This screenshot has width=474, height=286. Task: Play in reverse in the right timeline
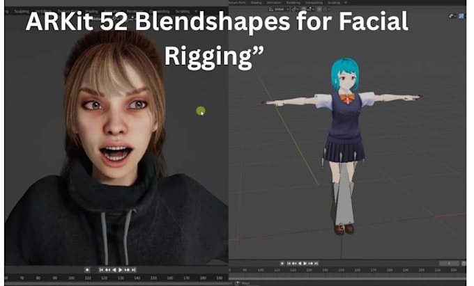(x=300, y=263)
